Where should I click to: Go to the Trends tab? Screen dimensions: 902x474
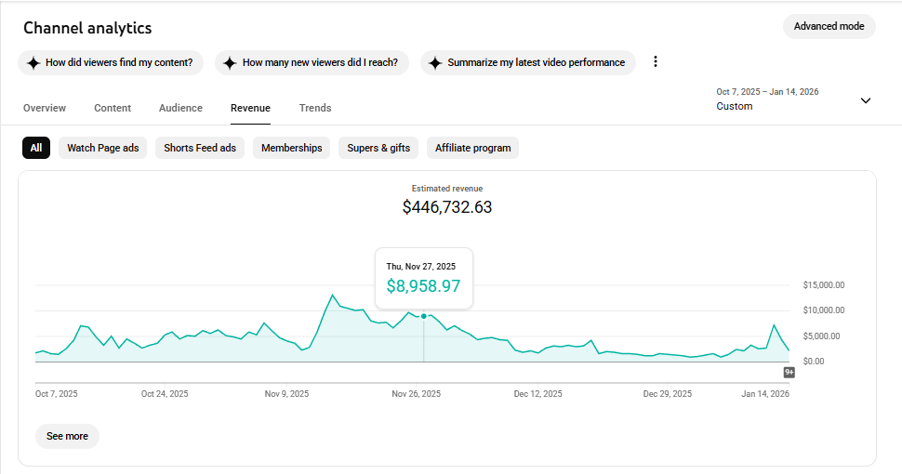(x=315, y=108)
